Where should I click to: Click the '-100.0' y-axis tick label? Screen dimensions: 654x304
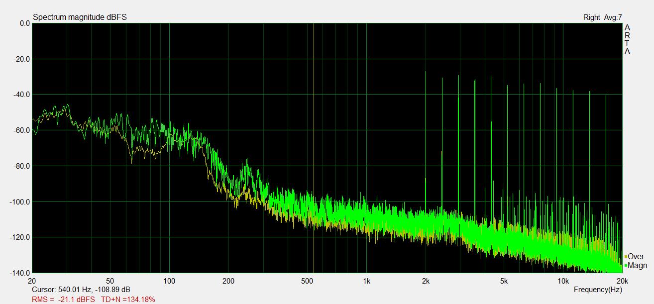[x=20, y=202]
